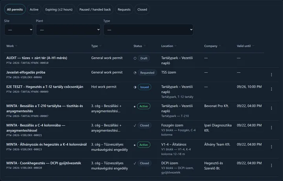This screenshot has width=283, height=181.
Task: Switch to Paused / handed back tab
Action: click(95, 9)
